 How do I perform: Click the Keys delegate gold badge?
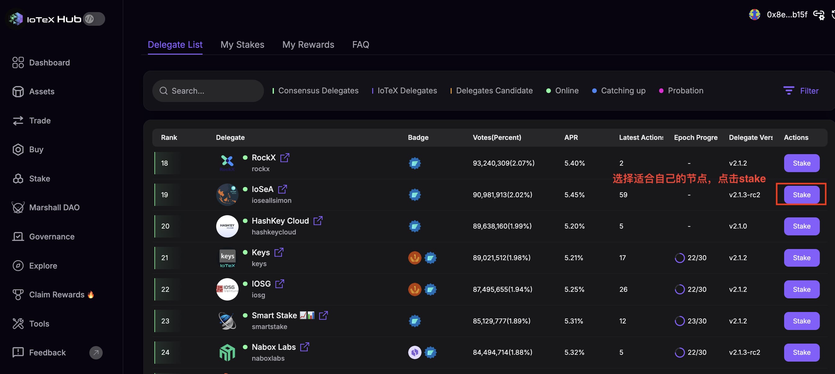point(414,258)
